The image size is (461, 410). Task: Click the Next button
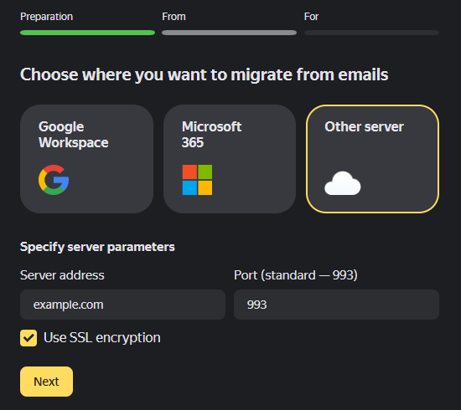pos(46,382)
